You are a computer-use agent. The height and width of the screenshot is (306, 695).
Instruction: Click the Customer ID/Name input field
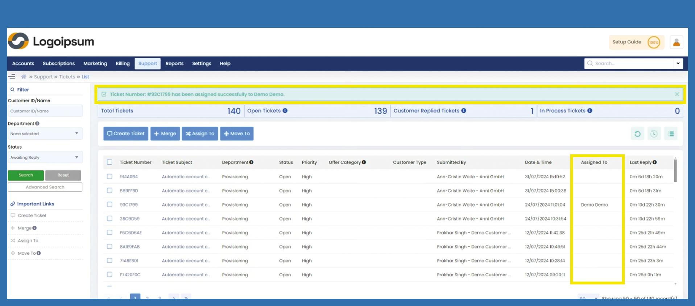[x=45, y=111]
